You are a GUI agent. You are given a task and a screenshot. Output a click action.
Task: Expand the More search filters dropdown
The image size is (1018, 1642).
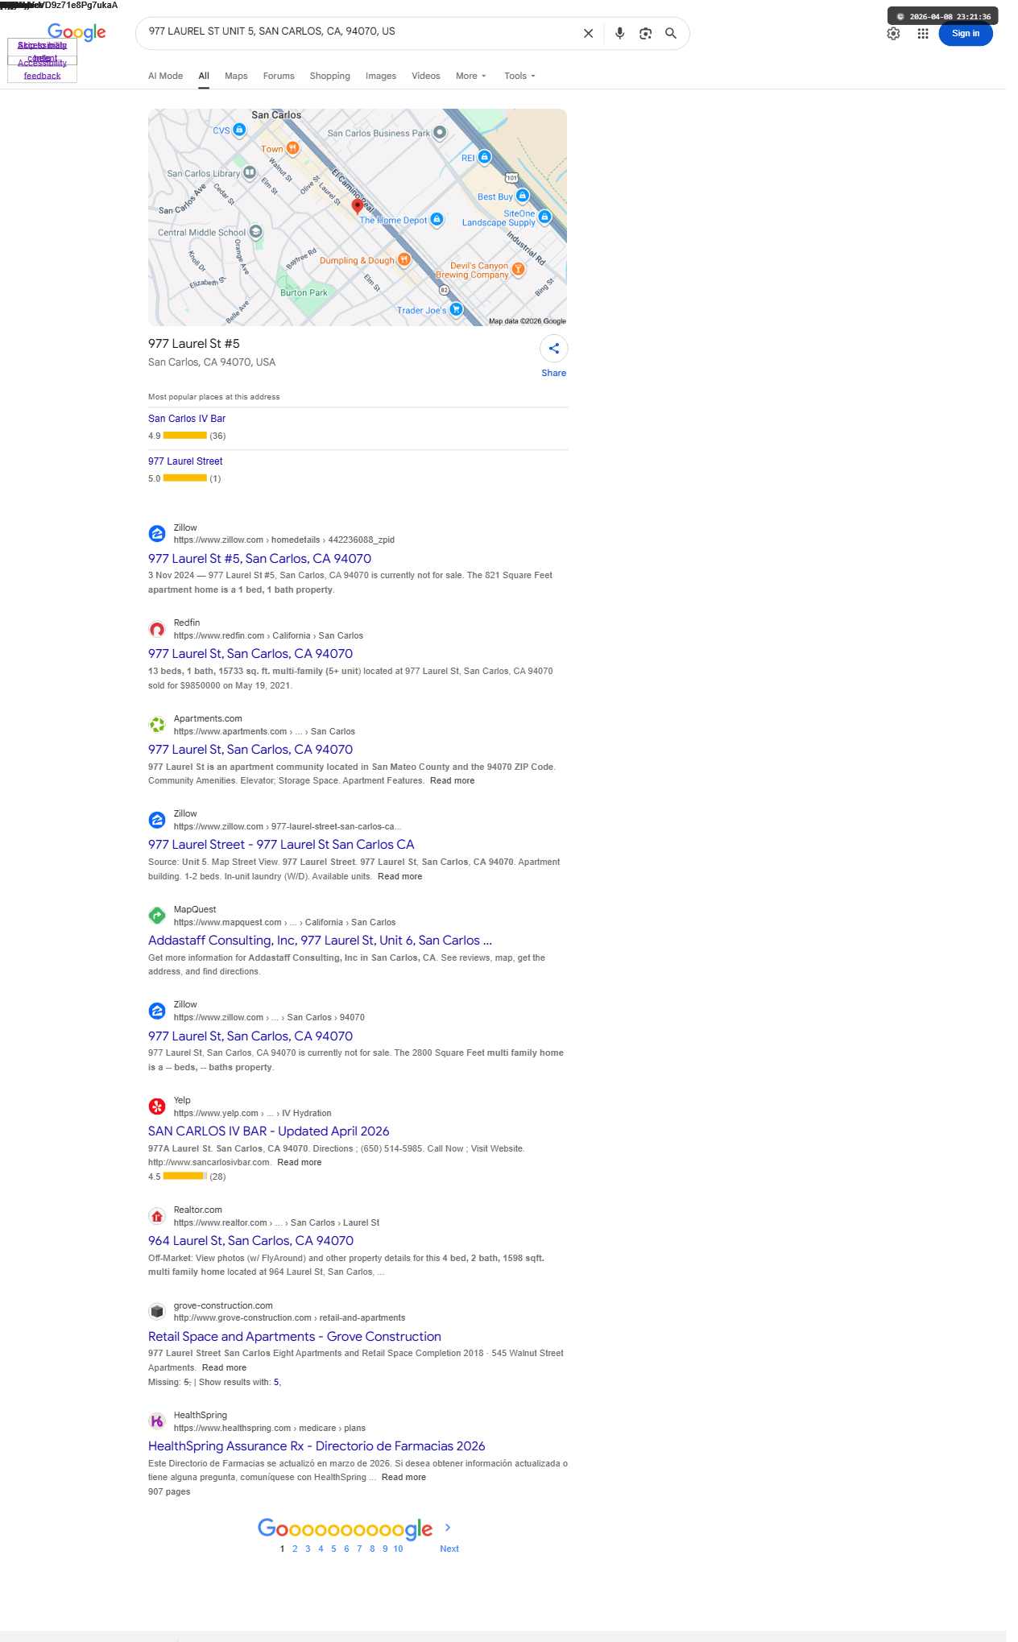(x=471, y=76)
